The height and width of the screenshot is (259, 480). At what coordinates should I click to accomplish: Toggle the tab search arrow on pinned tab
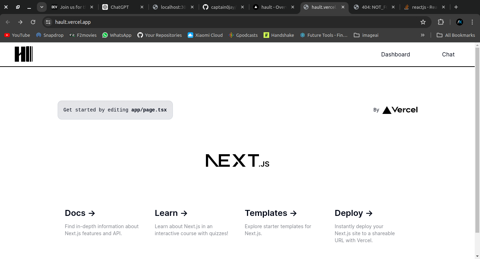41,7
